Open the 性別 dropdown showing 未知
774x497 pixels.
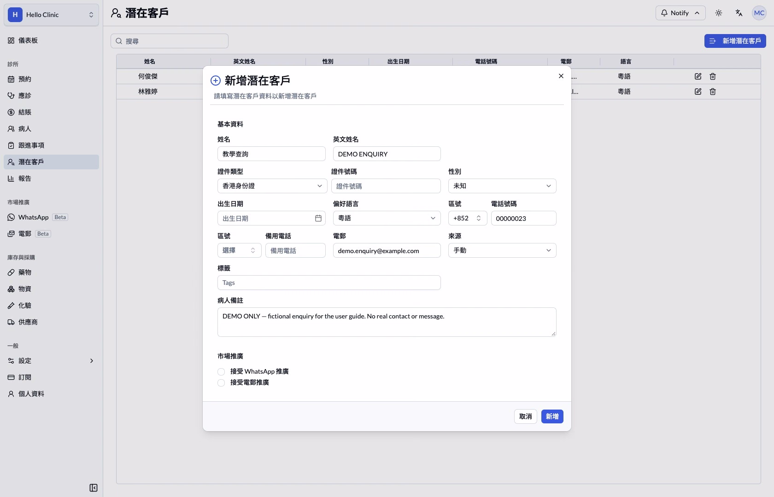(502, 186)
